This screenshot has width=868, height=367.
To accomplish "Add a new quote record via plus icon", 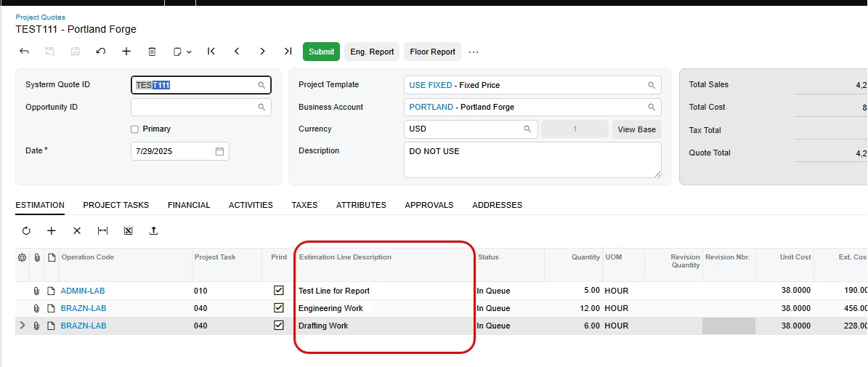I will (126, 52).
